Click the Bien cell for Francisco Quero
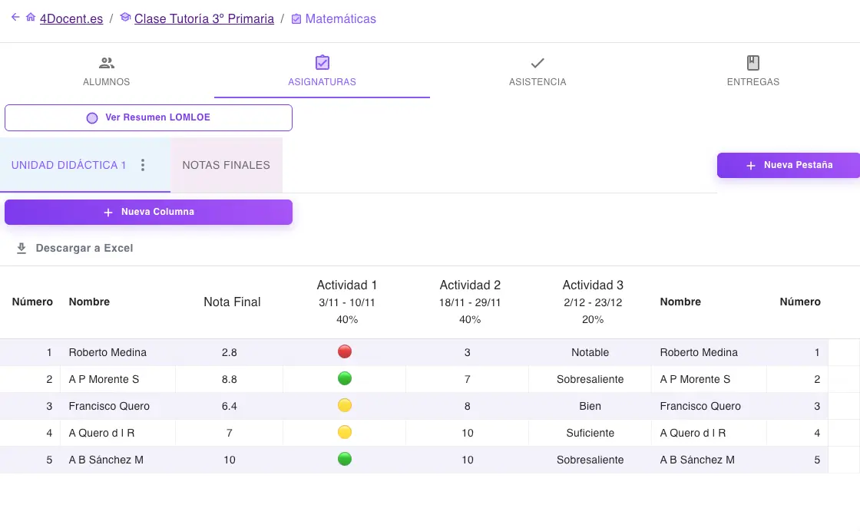860x531 pixels. (590, 406)
